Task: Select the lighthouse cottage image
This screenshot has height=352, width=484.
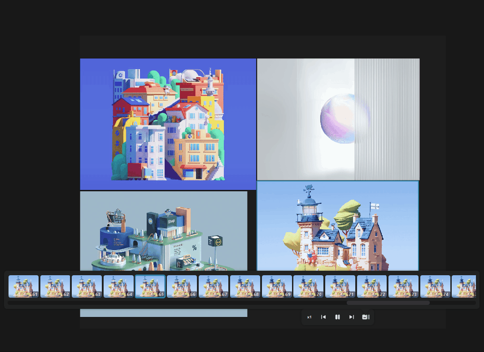Action: pyautogui.click(x=338, y=226)
